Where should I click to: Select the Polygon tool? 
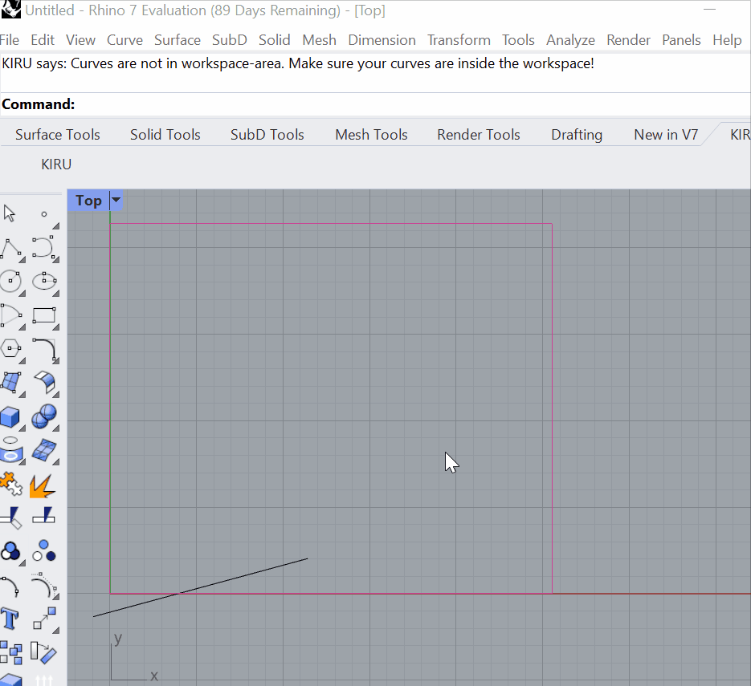click(10, 349)
